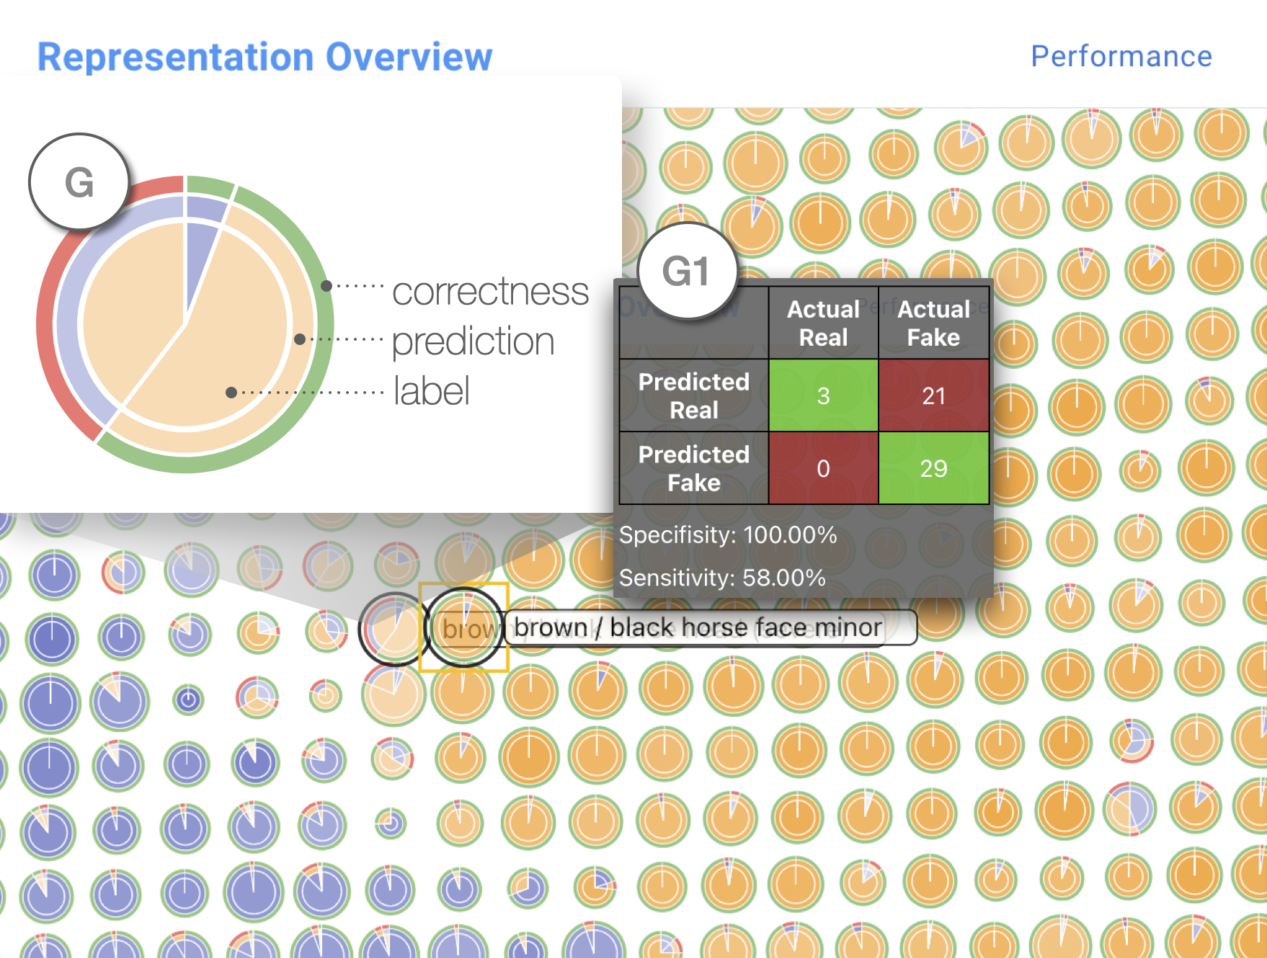Open the Representation Overview heading
This screenshot has height=958, width=1267.
point(264,57)
